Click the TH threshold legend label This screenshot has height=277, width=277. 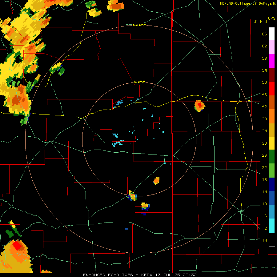[x=264, y=240]
